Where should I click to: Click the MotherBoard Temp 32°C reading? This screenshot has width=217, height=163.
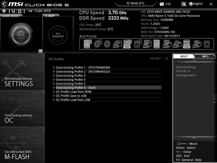point(96,29)
